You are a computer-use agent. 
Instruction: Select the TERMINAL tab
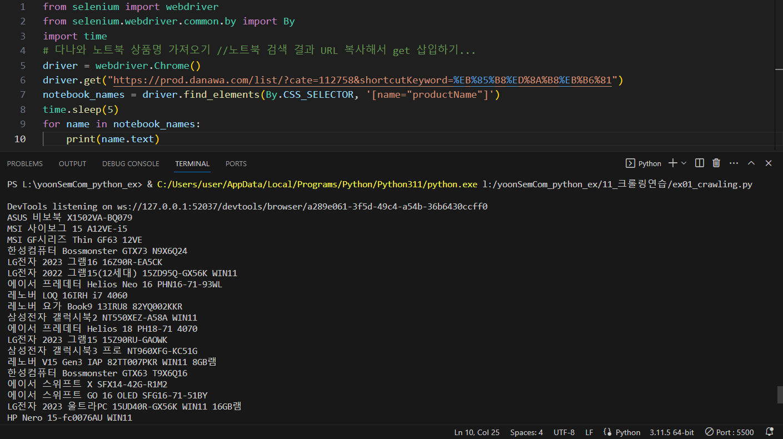coord(192,163)
